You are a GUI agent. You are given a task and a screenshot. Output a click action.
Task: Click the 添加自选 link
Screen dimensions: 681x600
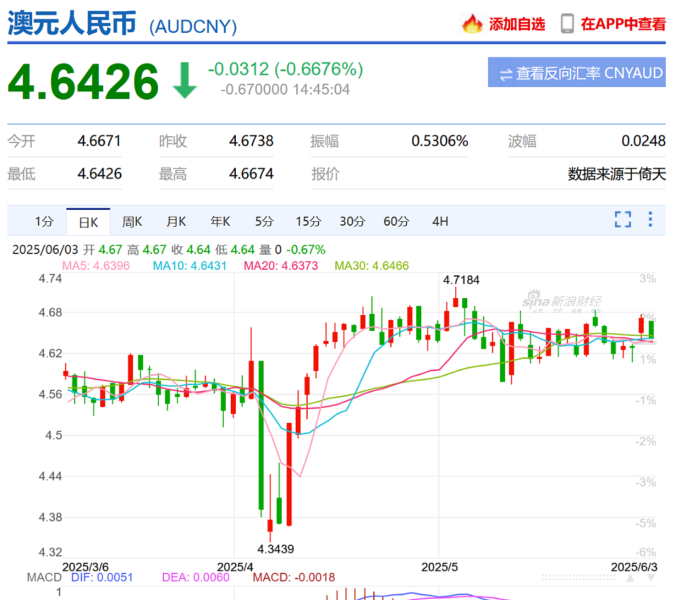517,24
